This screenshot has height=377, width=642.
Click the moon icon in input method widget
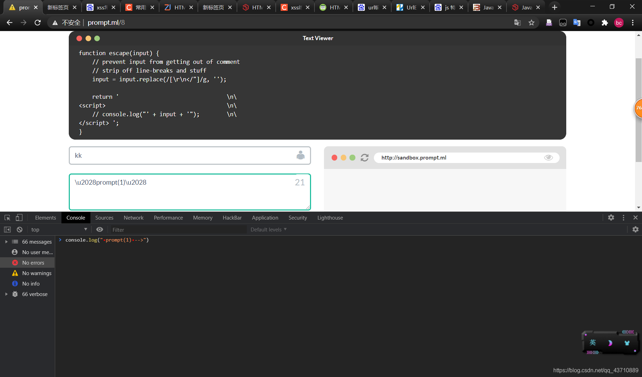pos(610,343)
